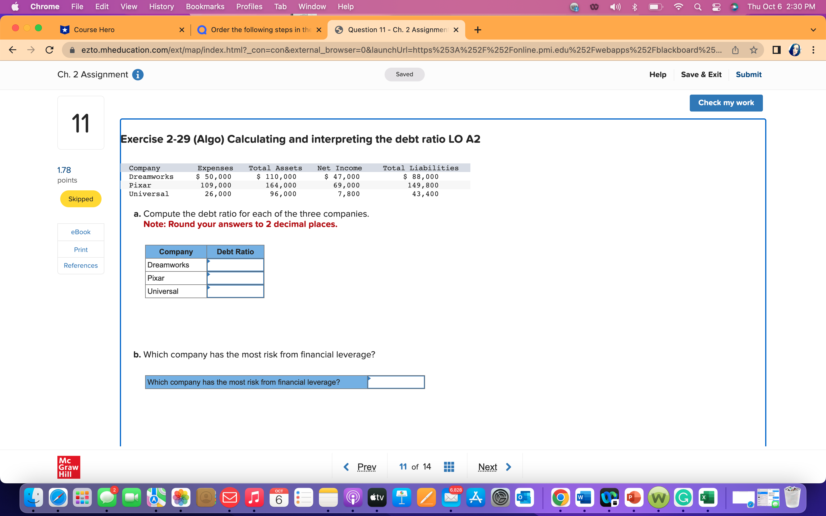The height and width of the screenshot is (516, 826).
Task: Click the info icon beside Ch. 2 Assignment
Action: pos(138,75)
